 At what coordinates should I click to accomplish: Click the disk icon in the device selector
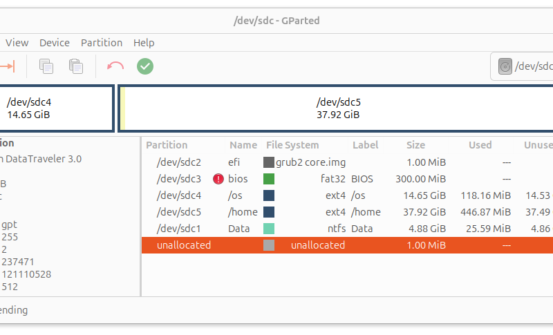506,66
